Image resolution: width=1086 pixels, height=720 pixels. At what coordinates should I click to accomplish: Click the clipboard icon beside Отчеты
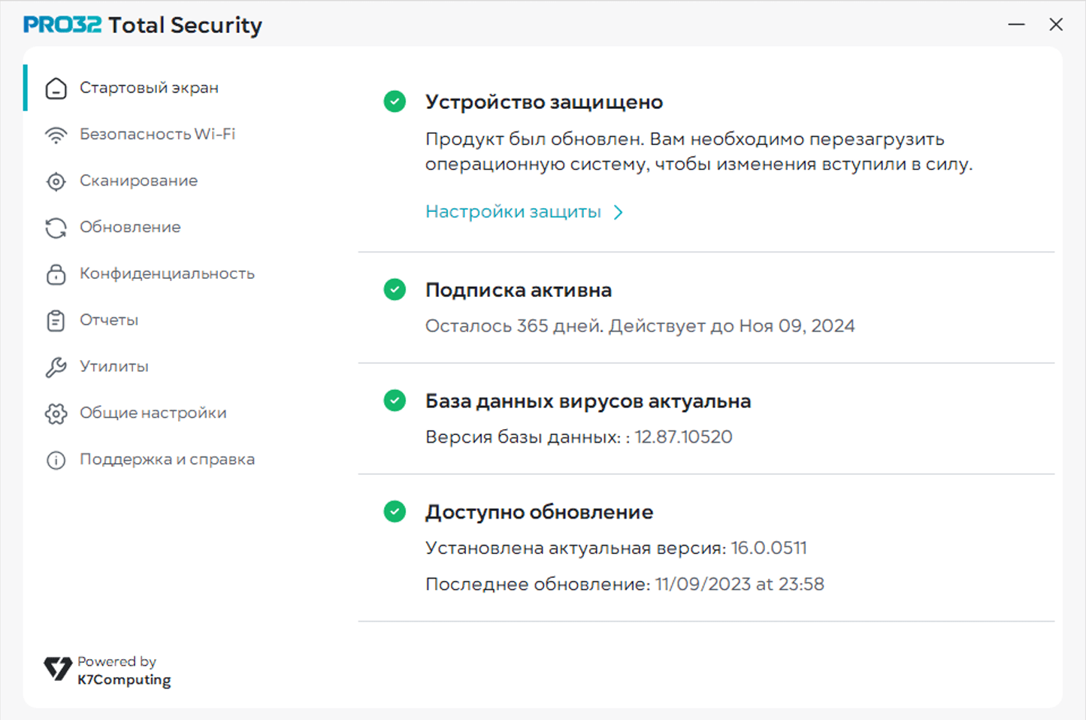(56, 320)
